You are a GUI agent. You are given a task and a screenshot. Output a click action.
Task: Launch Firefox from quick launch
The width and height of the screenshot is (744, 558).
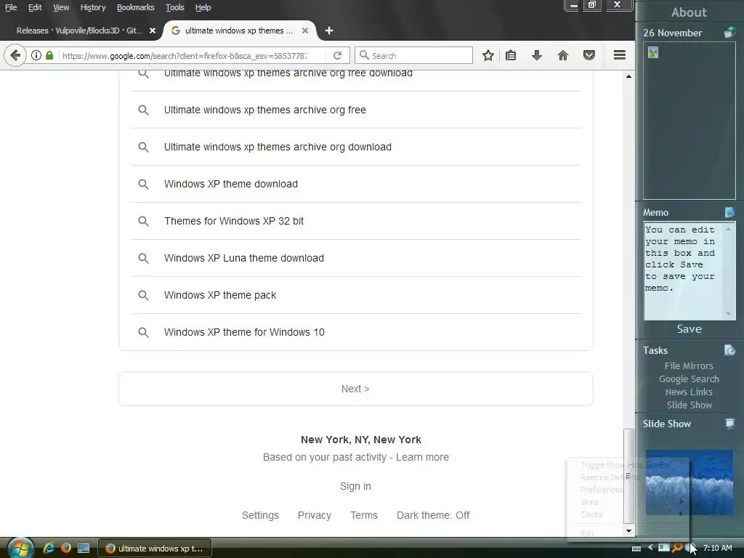(x=66, y=548)
